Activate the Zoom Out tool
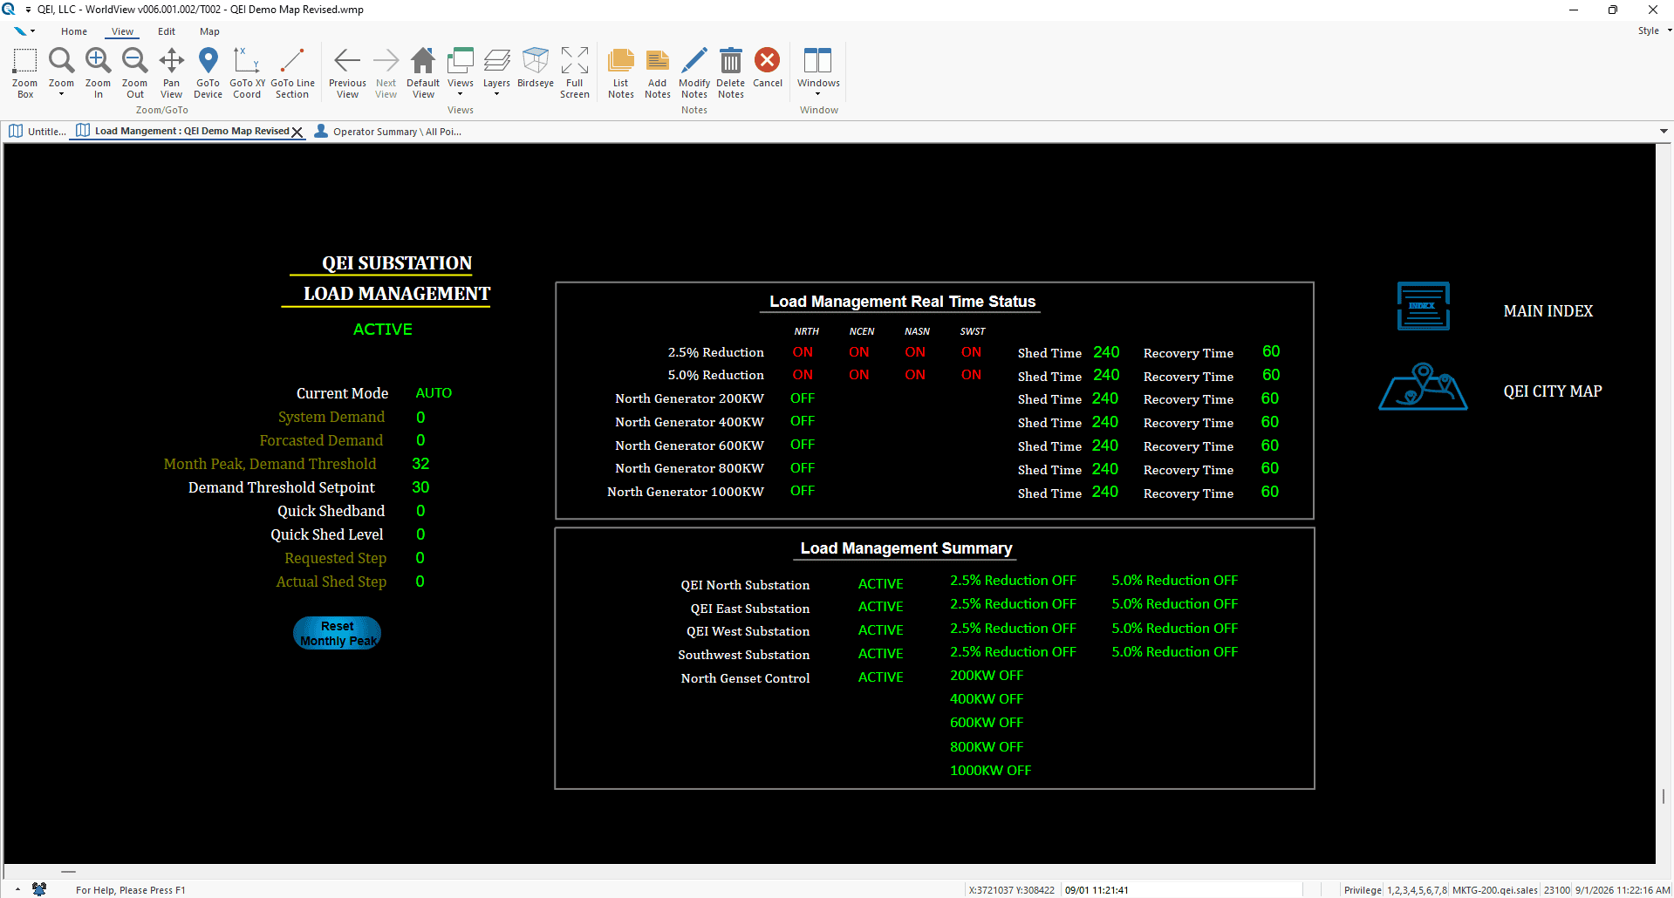Viewport: 1674px width, 898px height. [134, 72]
